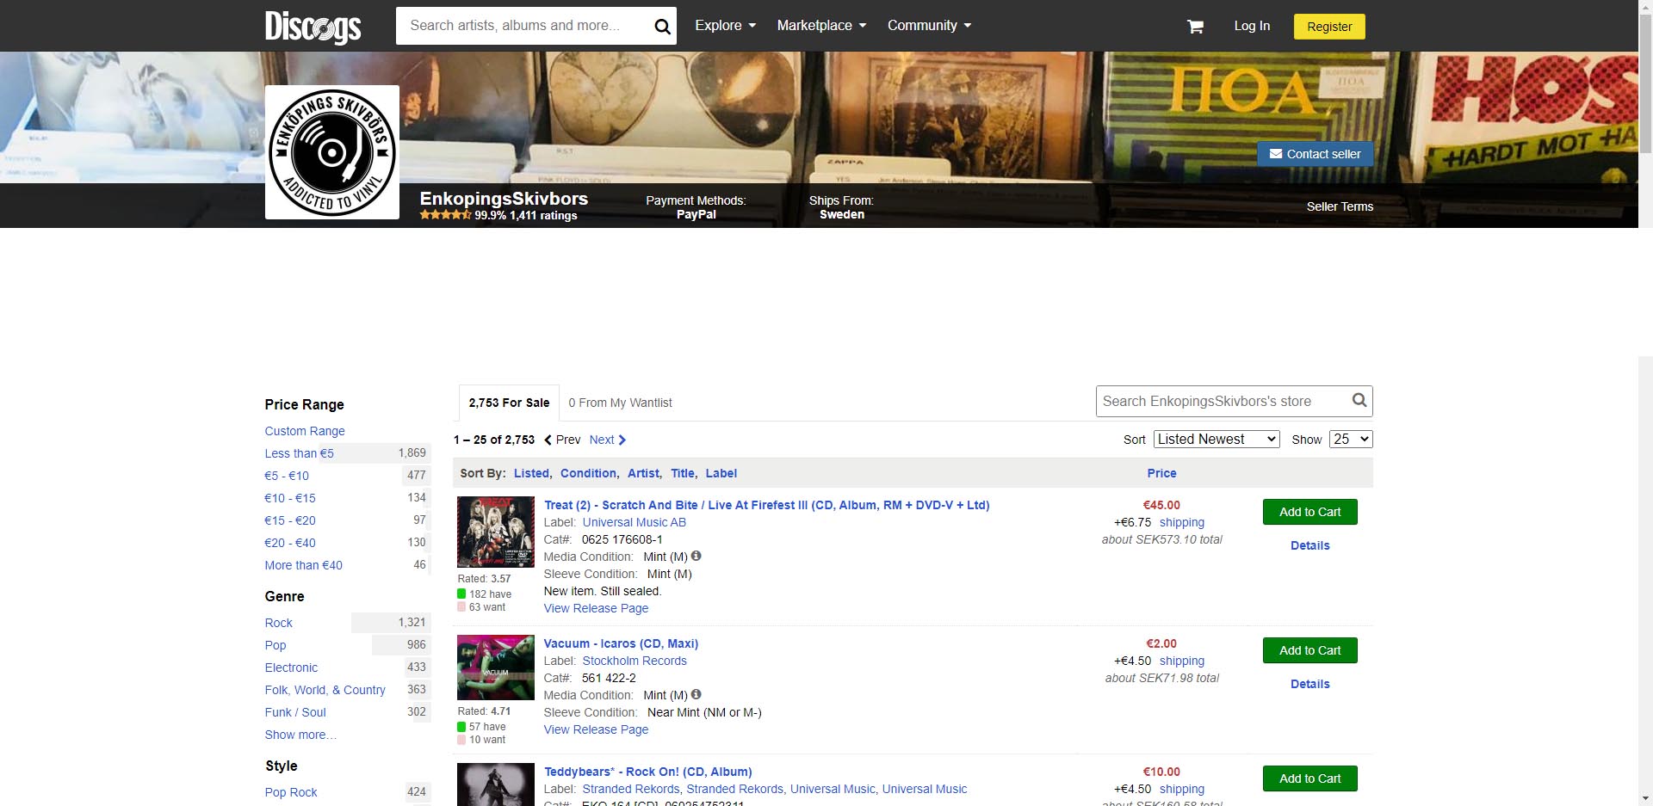Filter by the Rock genre

coord(278,623)
